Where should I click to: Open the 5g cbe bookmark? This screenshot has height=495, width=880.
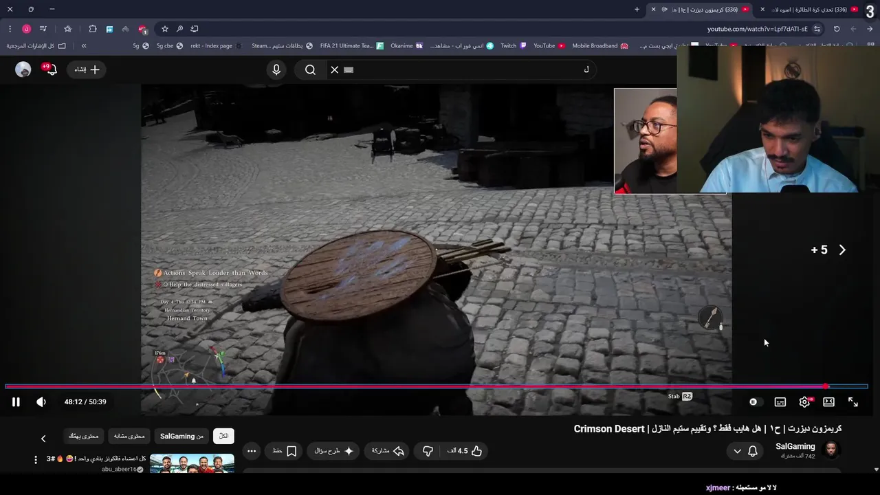tap(170, 45)
